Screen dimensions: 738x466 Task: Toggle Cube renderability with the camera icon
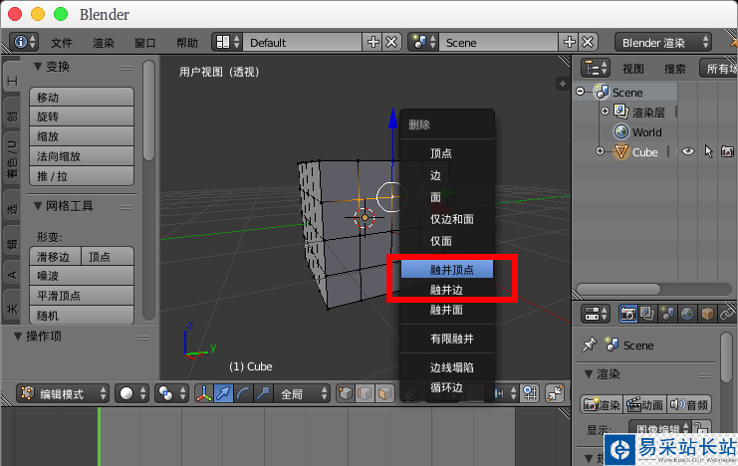[x=727, y=151]
